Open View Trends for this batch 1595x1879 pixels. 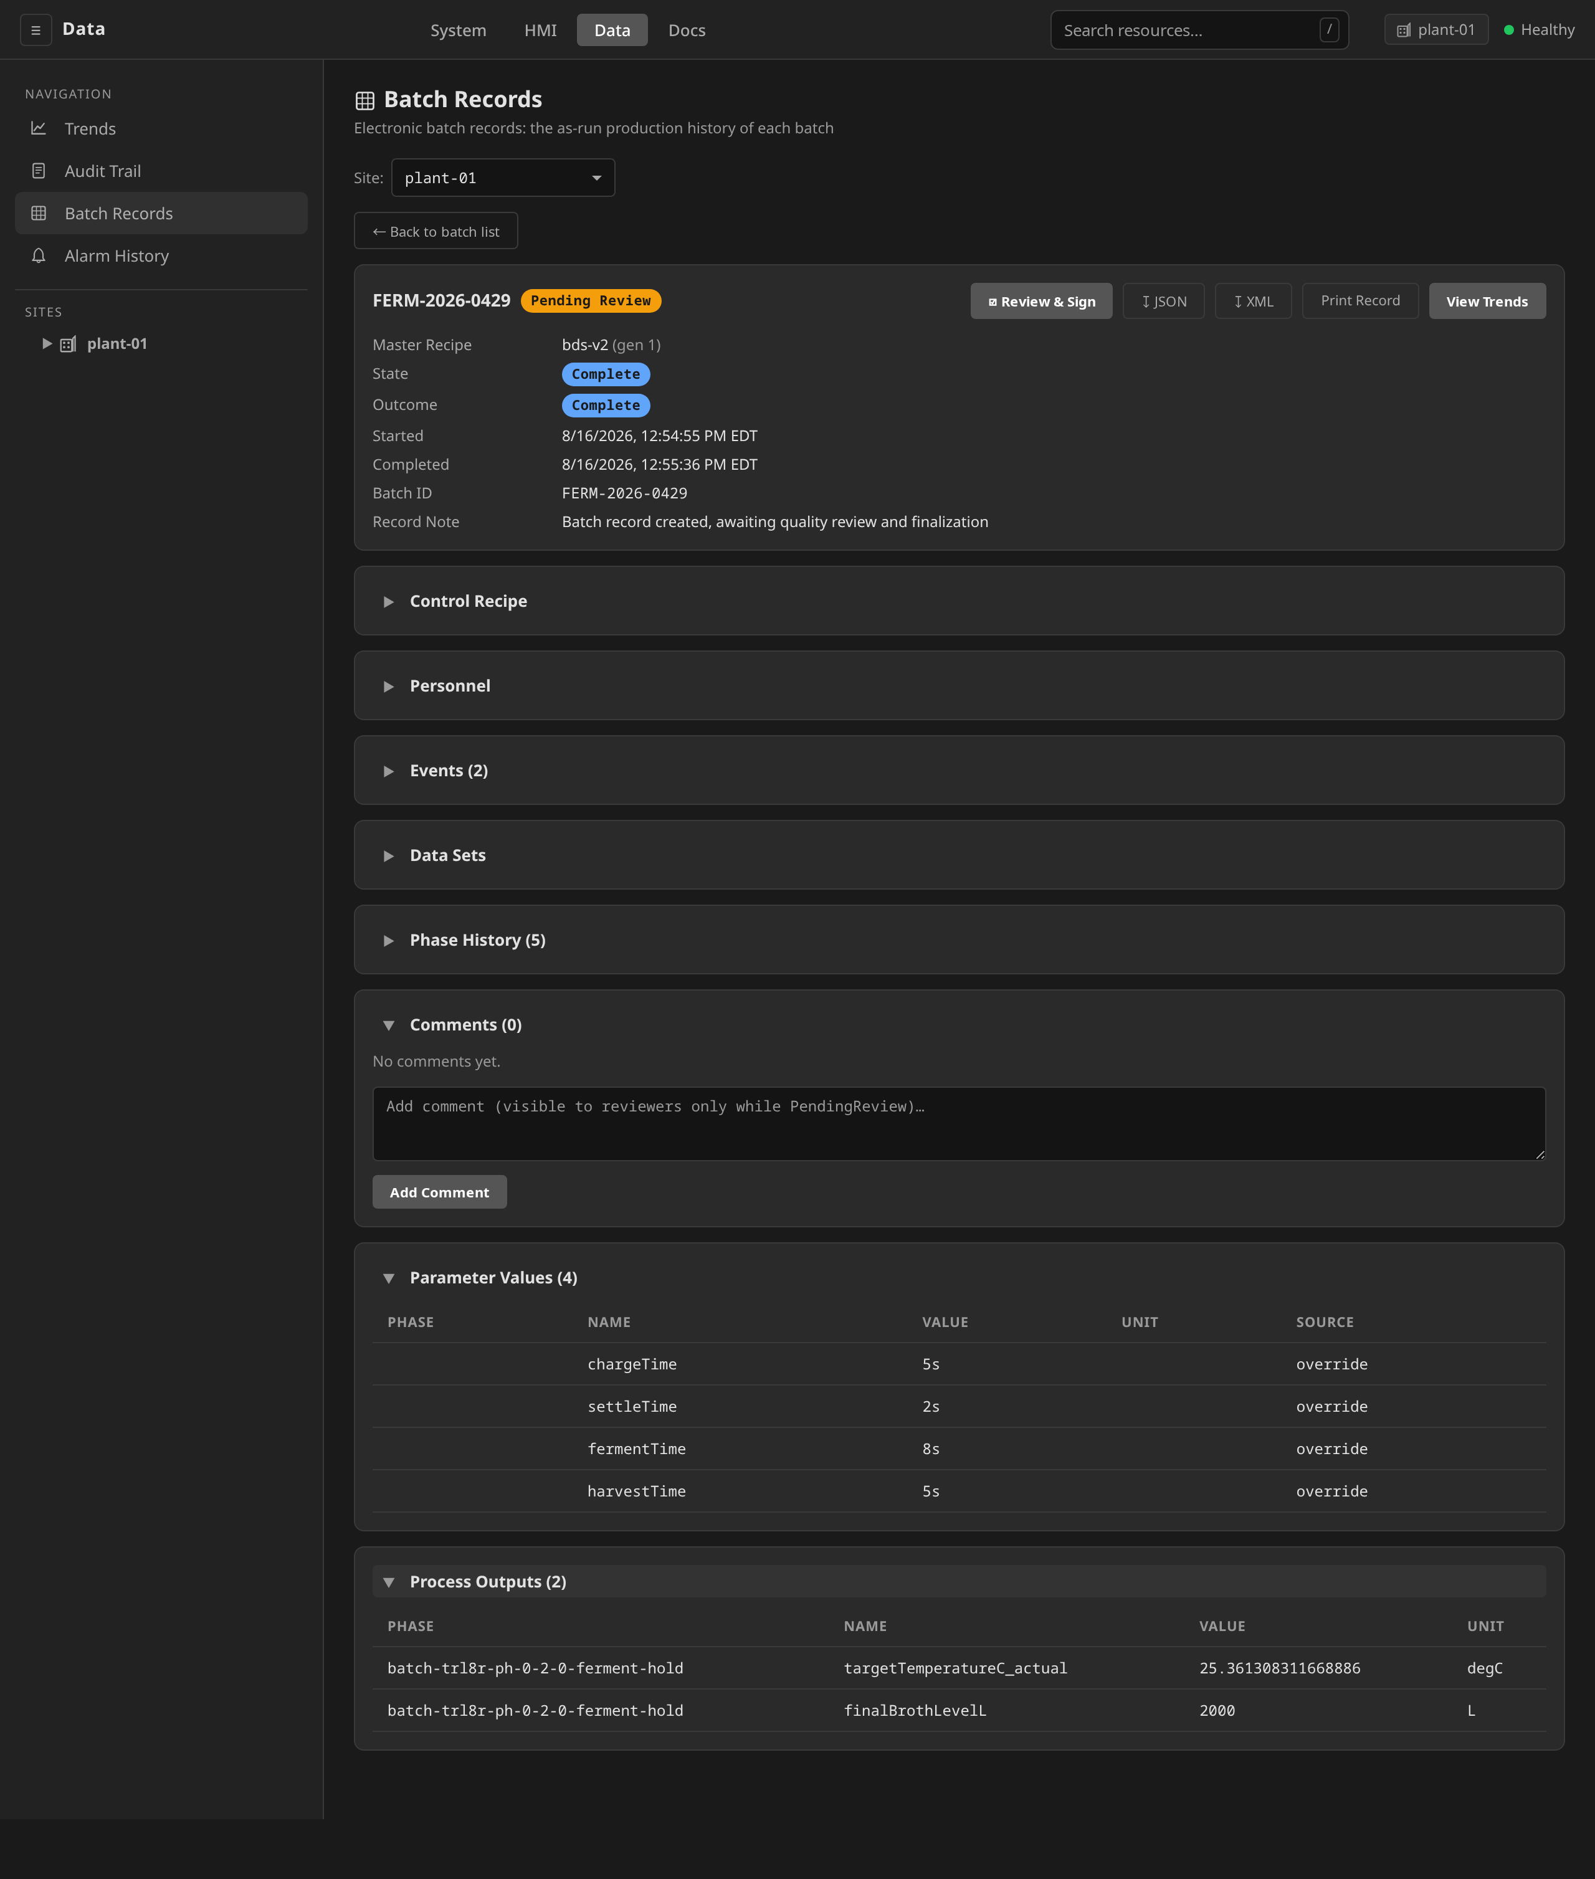coord(1487,301)
